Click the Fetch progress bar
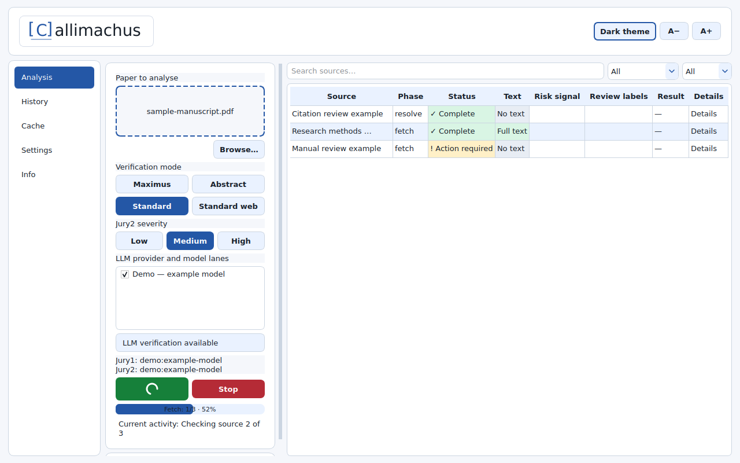 (x=190, y=409)
